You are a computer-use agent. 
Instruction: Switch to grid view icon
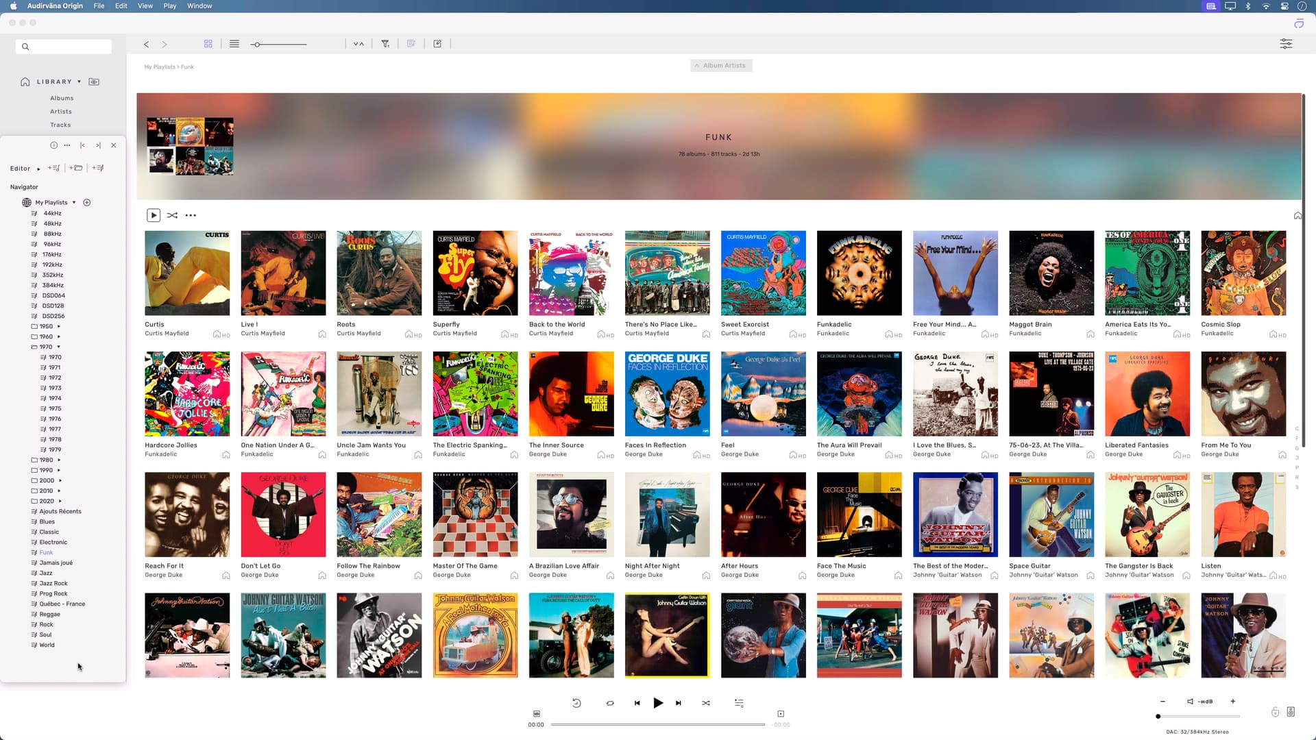tap(208, 44)
